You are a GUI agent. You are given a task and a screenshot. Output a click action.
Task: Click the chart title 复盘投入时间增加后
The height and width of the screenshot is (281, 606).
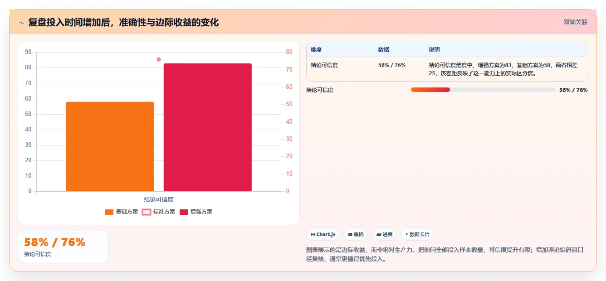pyautogui.click(x=123, y=22)
